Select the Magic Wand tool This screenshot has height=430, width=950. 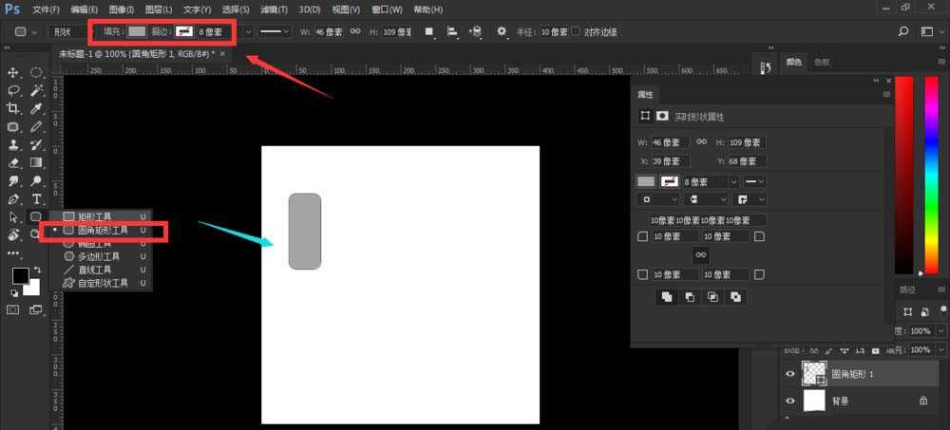[36, 90]
